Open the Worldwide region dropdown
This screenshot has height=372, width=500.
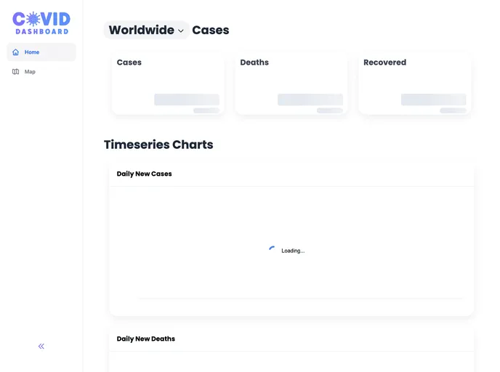tap(146, 31)
